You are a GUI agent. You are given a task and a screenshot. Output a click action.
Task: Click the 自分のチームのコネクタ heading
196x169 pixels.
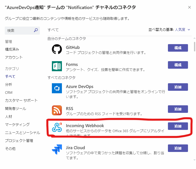(x=67, y=39)
